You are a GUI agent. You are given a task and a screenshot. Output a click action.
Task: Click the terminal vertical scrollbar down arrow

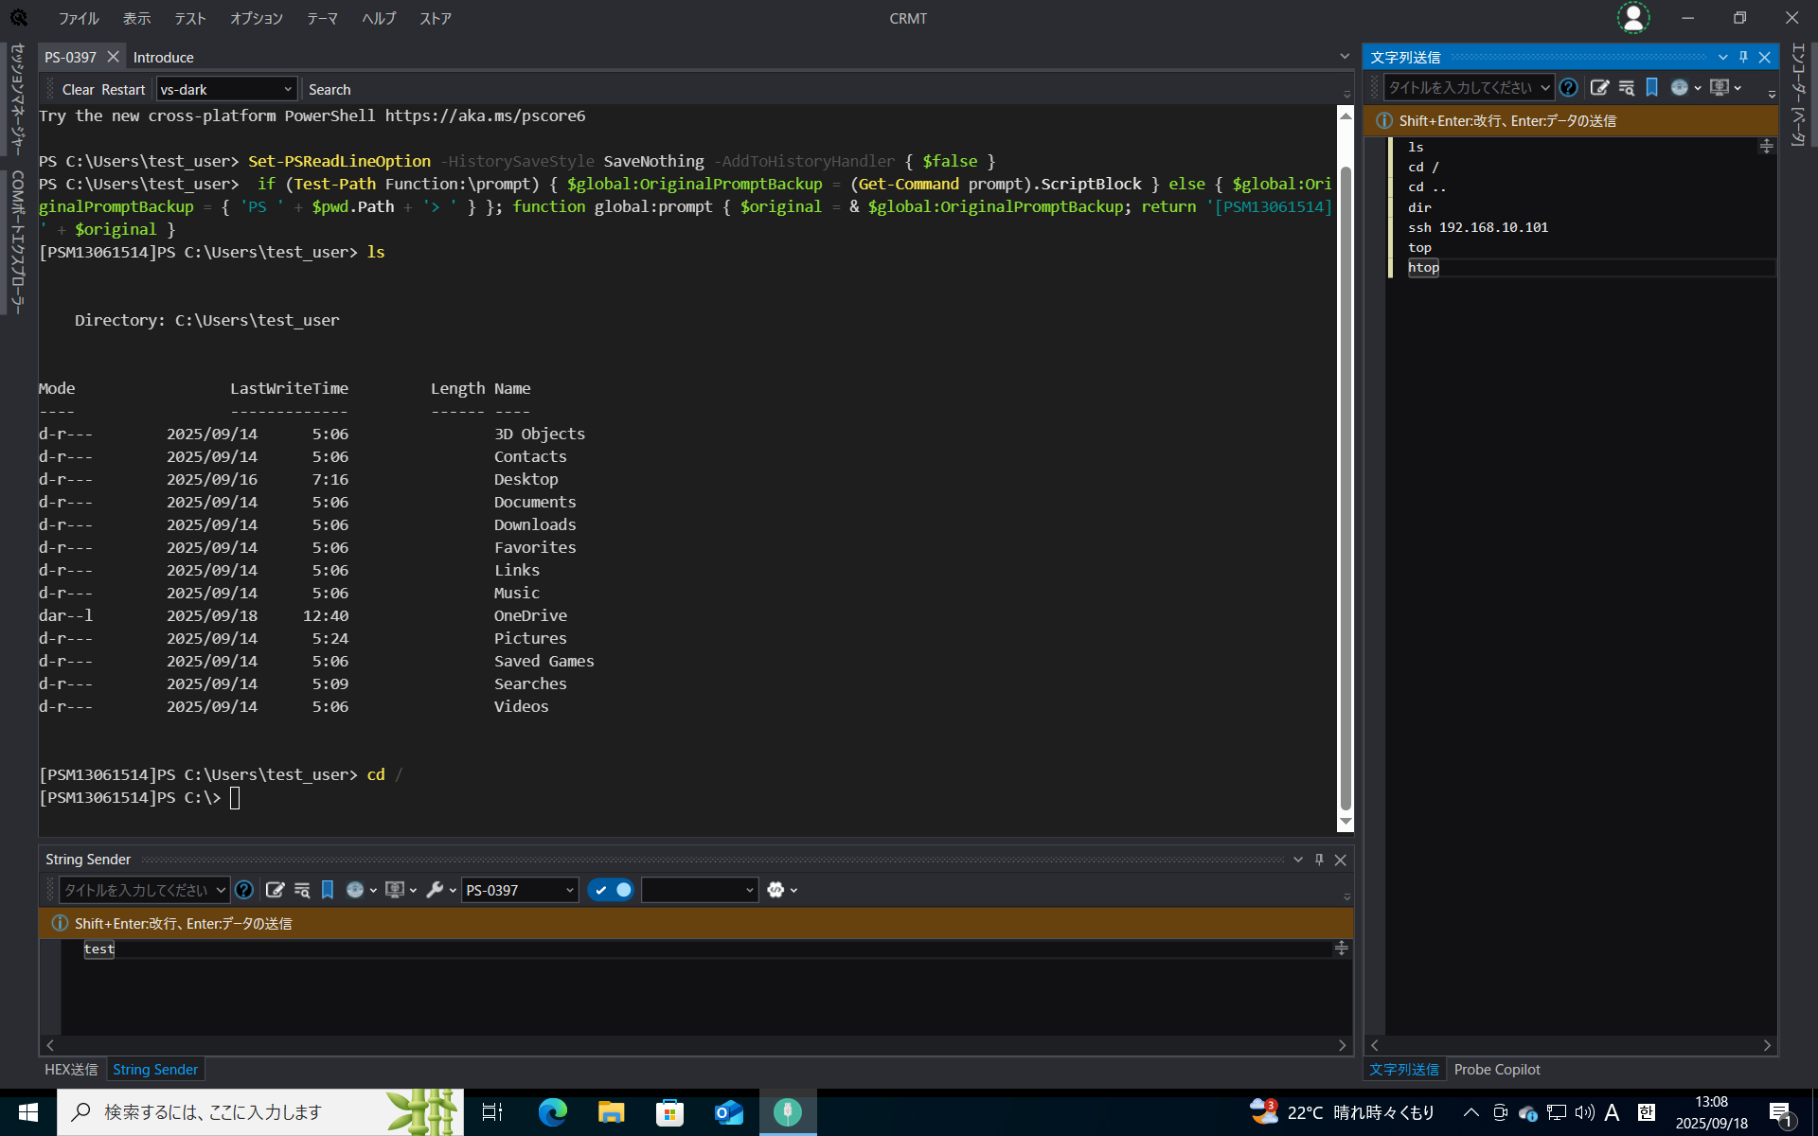[x=1346, y=822]
